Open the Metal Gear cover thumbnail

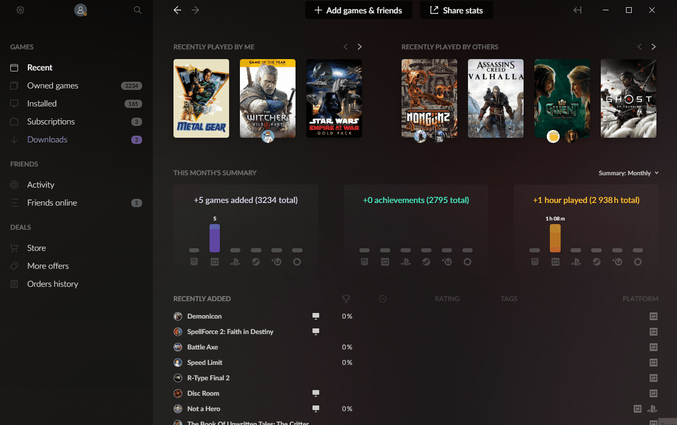pyautogui.click(x=201, y=98)
